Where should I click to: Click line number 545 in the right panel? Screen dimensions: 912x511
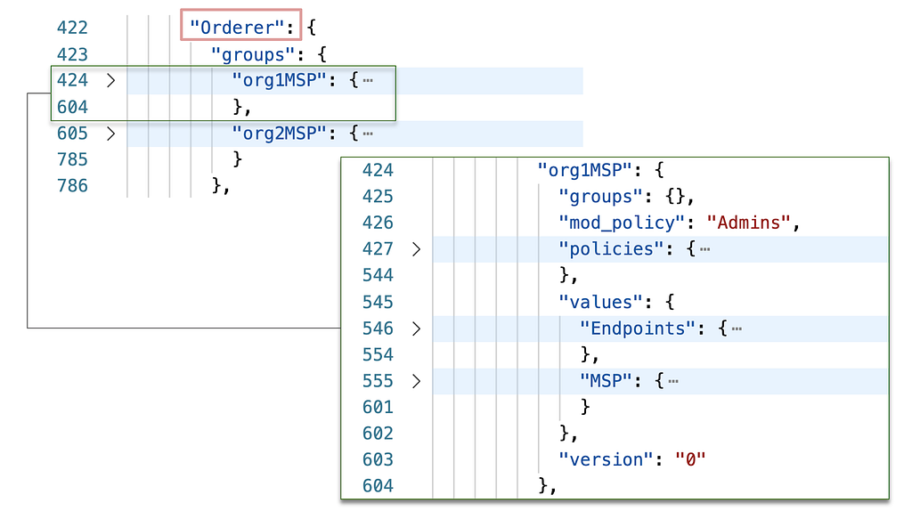(378, 303)
